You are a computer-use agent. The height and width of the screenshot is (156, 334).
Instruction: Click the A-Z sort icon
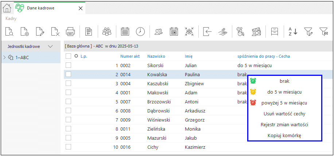click(293, 32)
